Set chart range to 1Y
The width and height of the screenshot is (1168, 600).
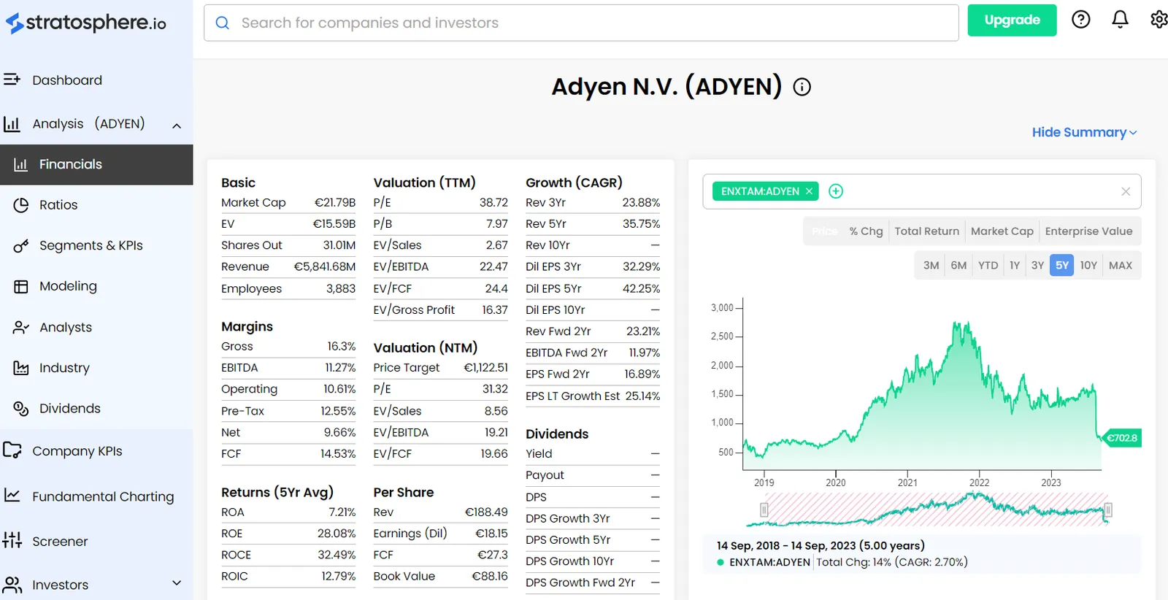click(1014, 266)
